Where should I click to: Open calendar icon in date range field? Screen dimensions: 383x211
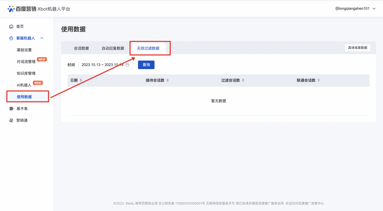(x=127, y=65)
